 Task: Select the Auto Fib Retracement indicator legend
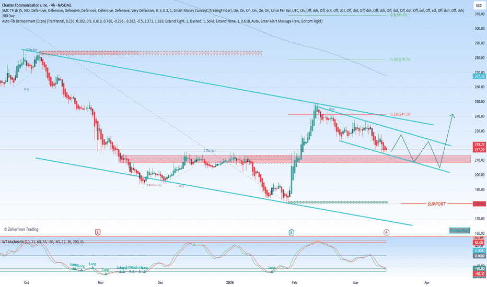pyautogui.click(x=162, y=21)
